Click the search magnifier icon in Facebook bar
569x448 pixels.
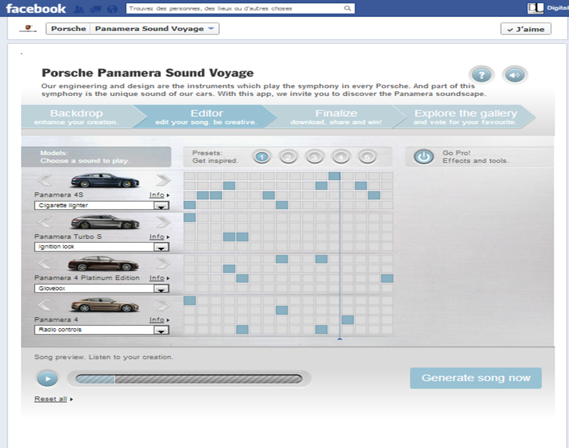point(348,8)
